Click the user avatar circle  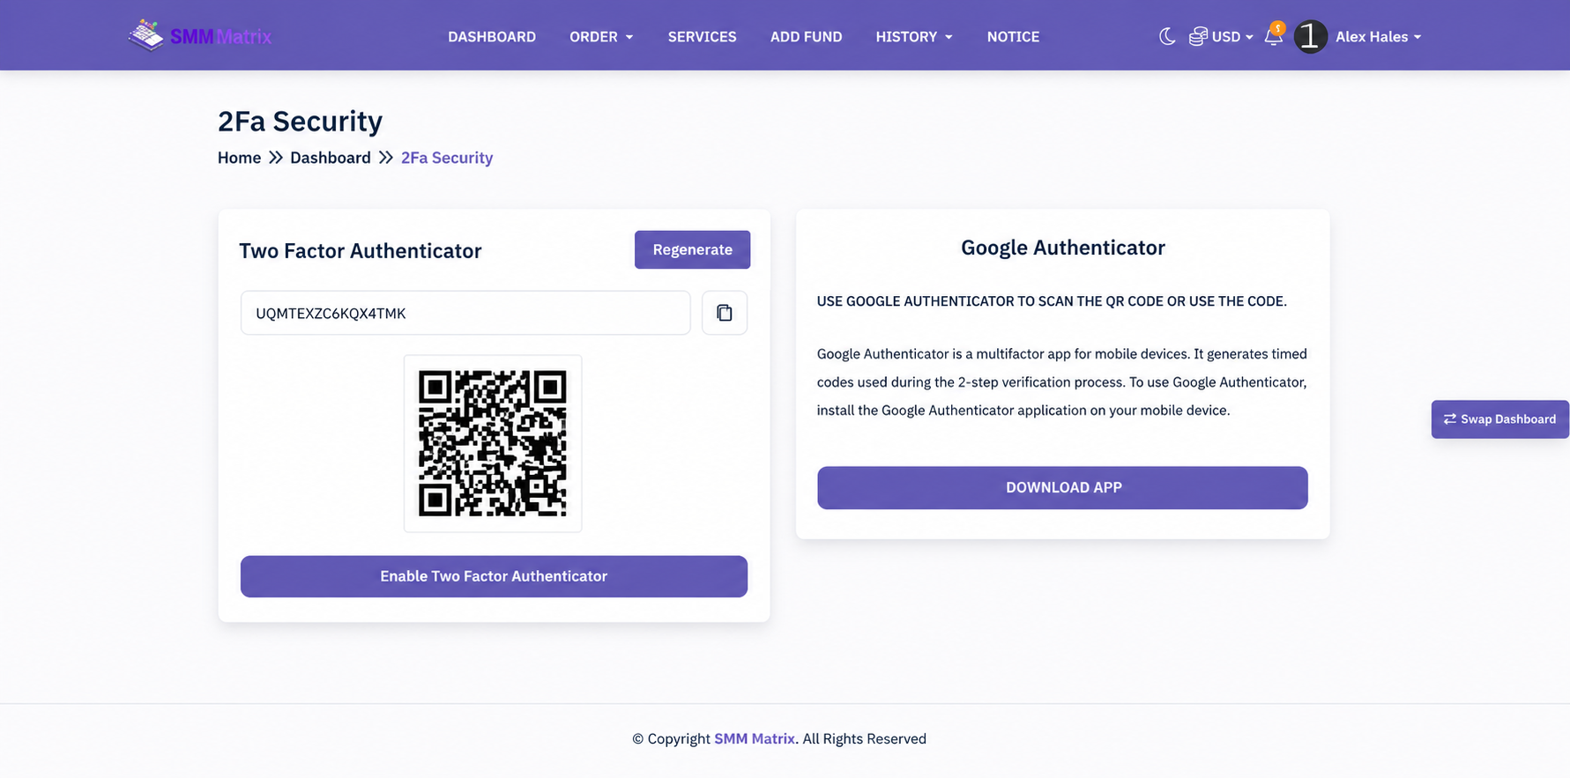(x=1311, y=36)
